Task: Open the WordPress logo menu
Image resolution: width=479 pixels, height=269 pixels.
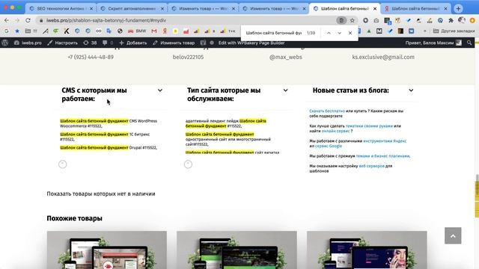Action: point(5,43)
